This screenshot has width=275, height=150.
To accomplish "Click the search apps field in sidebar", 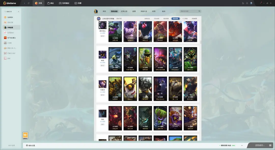I will 10,11.
